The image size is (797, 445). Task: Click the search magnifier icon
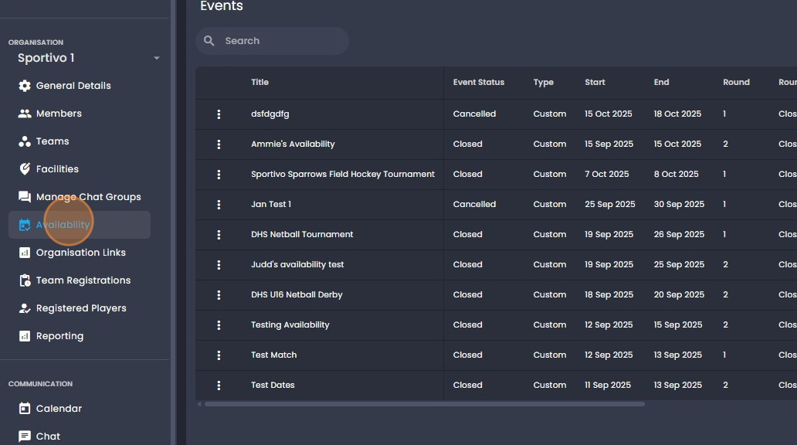pos(209,41)
